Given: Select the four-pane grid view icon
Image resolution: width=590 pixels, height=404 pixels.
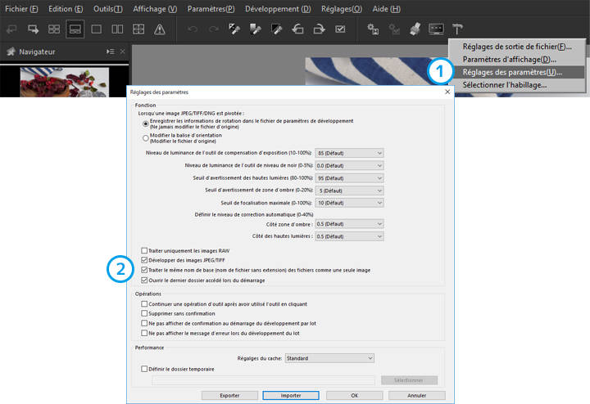Looking at the screenshot, I should [x=138, y=29].
